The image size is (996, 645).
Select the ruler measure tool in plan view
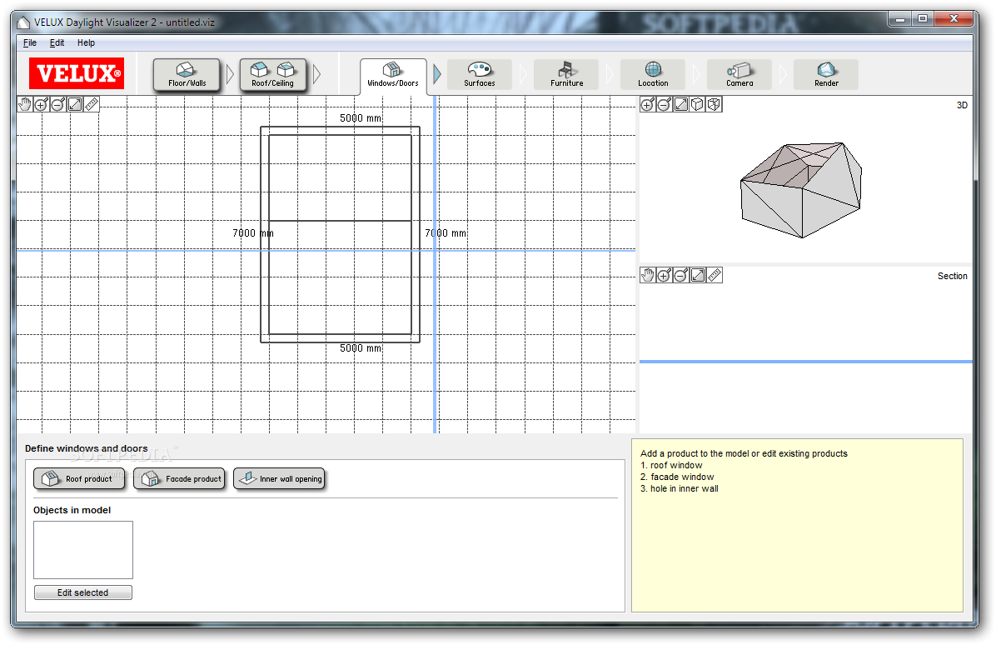[92, 104]
